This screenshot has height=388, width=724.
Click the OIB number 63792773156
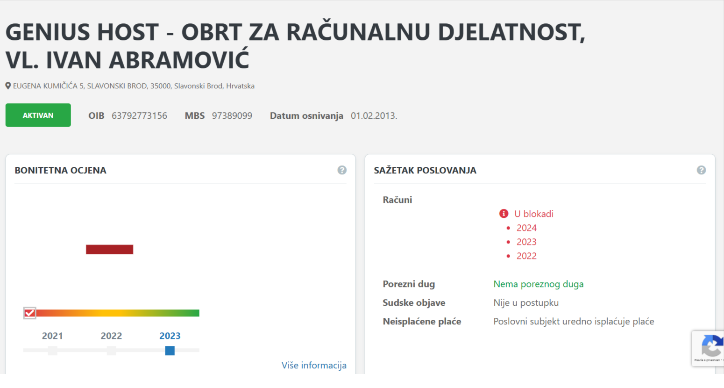click(139, 115)
